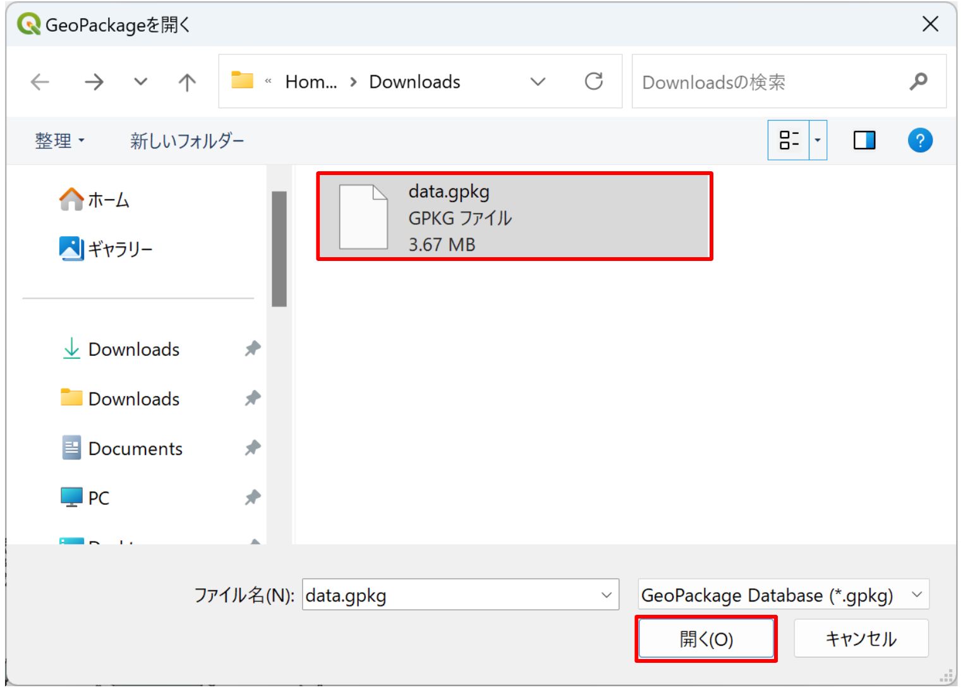This screenshot has height=690, width=963.
Task: Click the magnifier search icon
Action: (919, 82)
